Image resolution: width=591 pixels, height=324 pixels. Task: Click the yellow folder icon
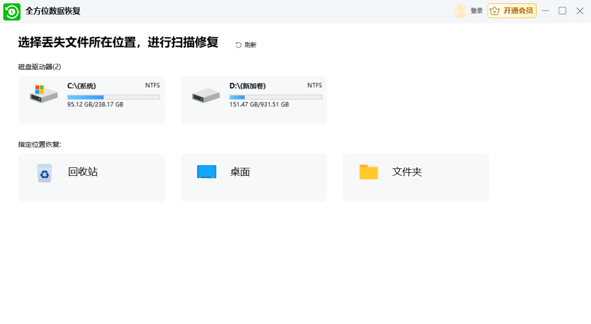coord(368,172)
